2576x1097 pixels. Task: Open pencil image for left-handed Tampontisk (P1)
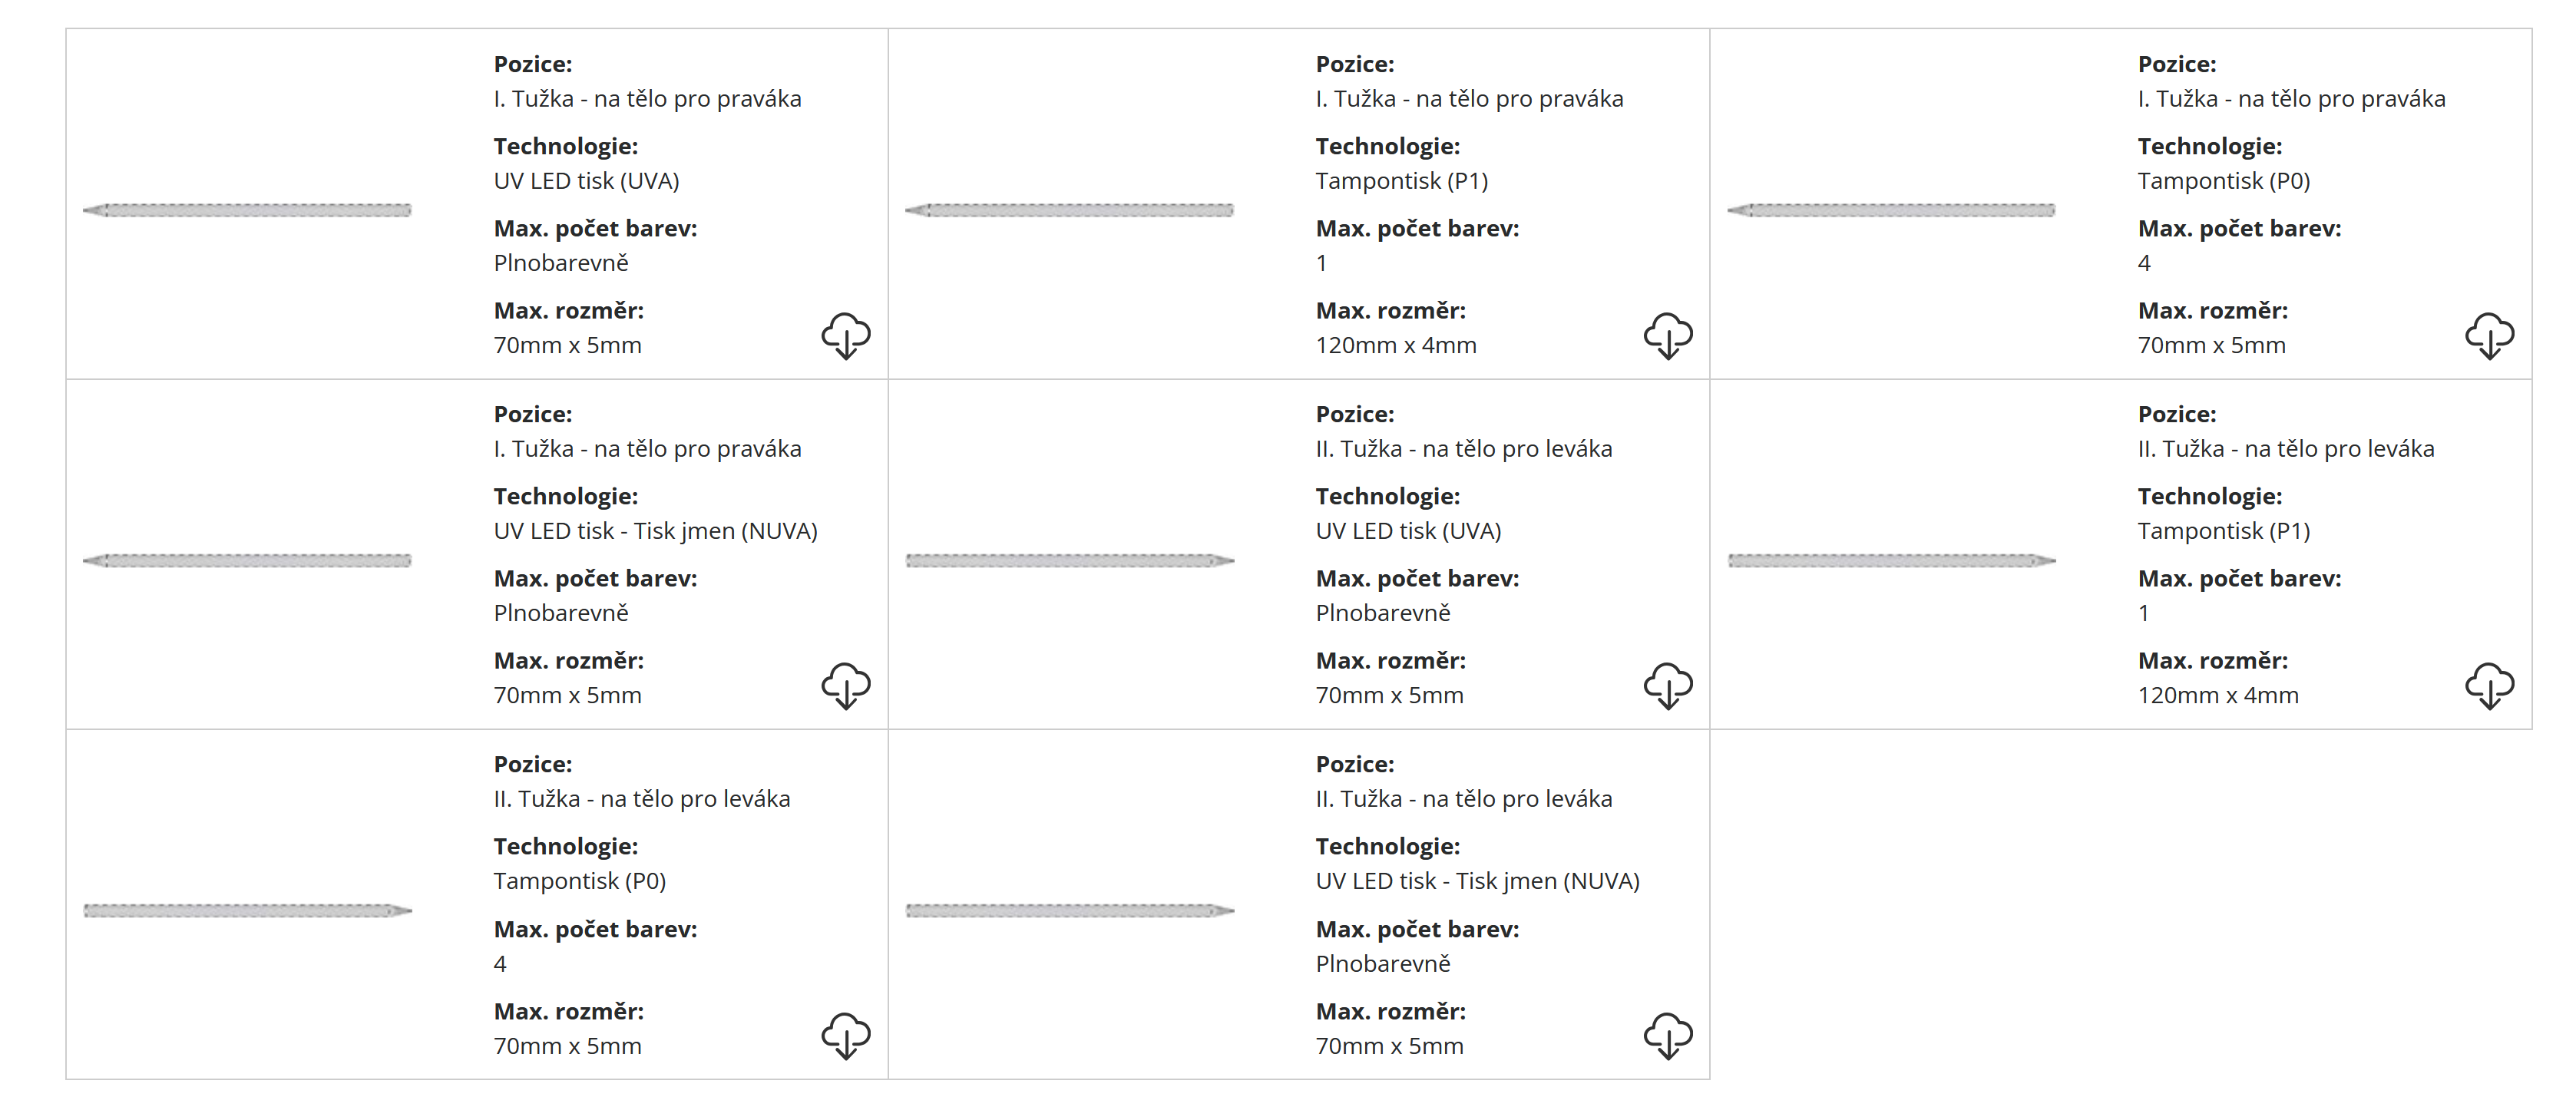(1891, 560)
